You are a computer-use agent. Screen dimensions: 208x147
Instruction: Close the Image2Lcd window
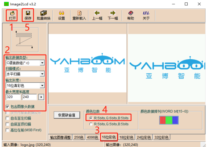tap(199, 4)
